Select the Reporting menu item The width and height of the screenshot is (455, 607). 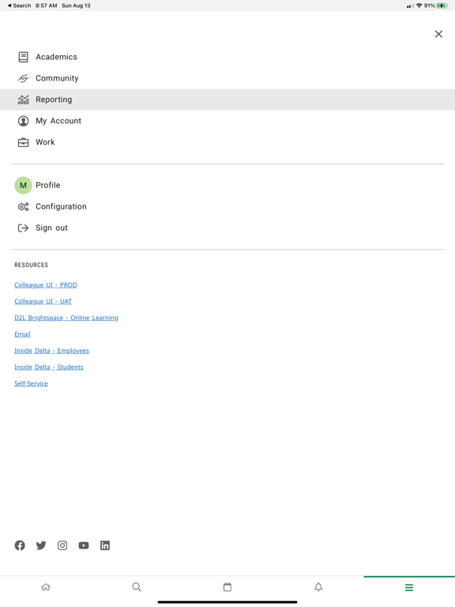(x=227, y=100)
